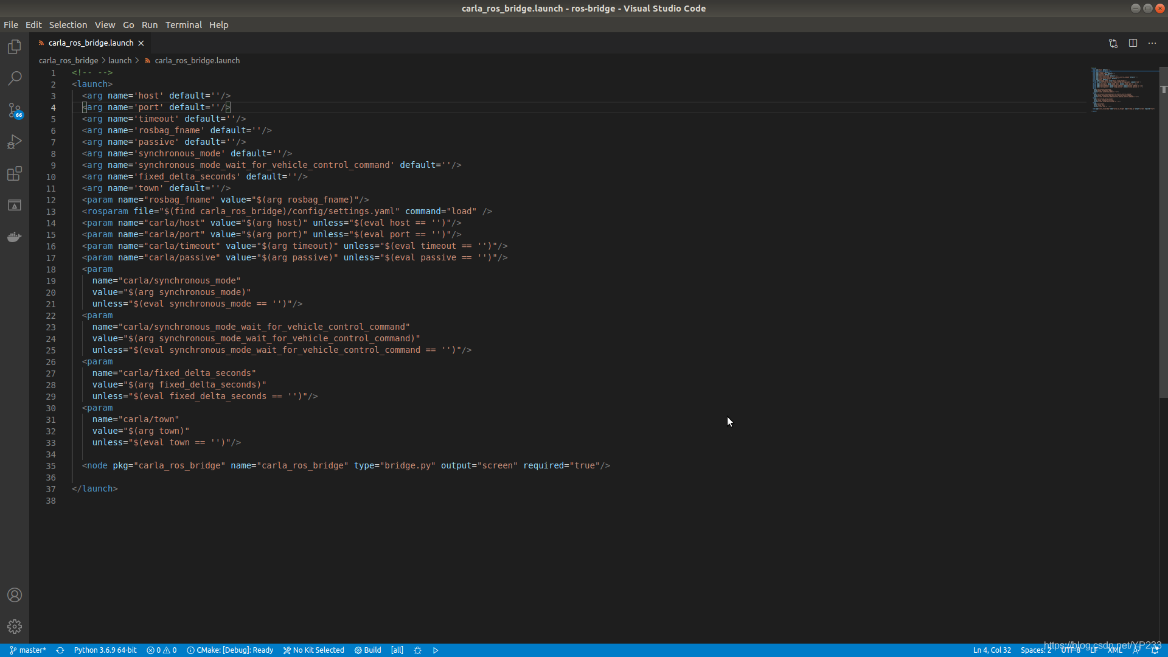This screenshot has height=657, width=1168.
Task: Change indentation via Spaces: 2
Action: tap(1035, 650)
